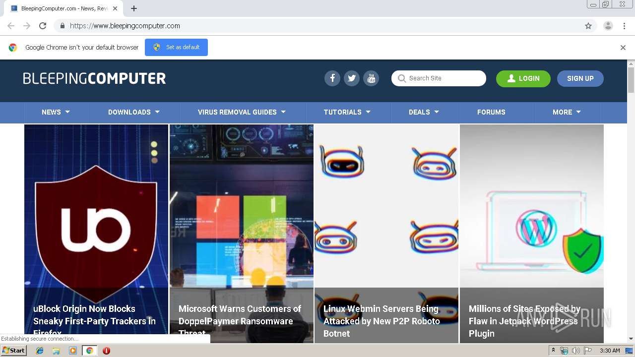Open the Windows Start menu

(13, 351)
